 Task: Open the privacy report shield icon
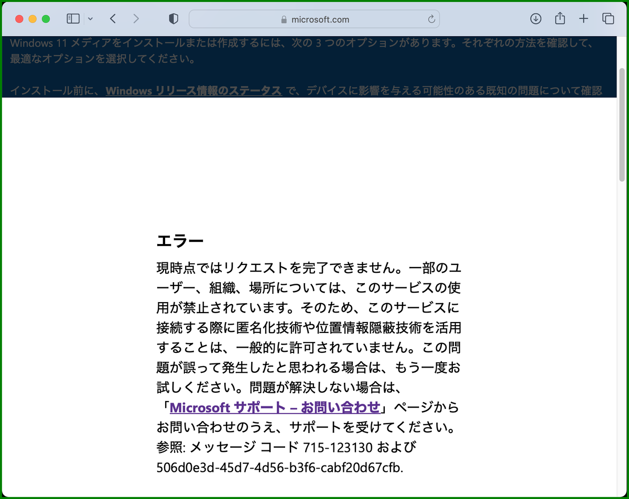click(x=173, y=19)
